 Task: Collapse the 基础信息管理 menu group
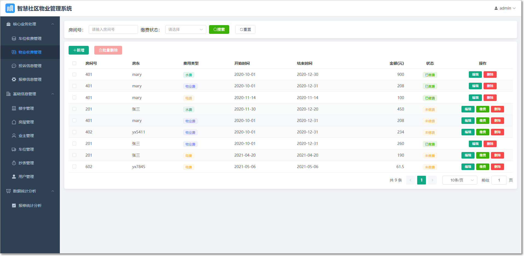point(30,94)
